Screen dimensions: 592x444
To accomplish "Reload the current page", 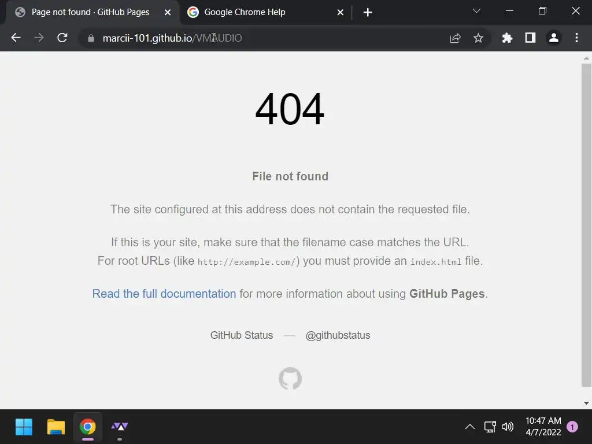I will tap(62, 38).
